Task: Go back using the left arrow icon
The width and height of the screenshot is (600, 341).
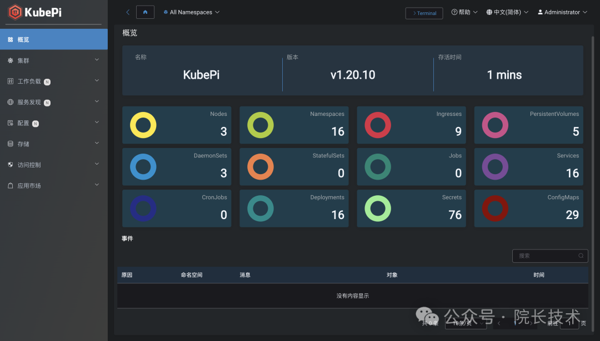Action: tap(128, 12)
